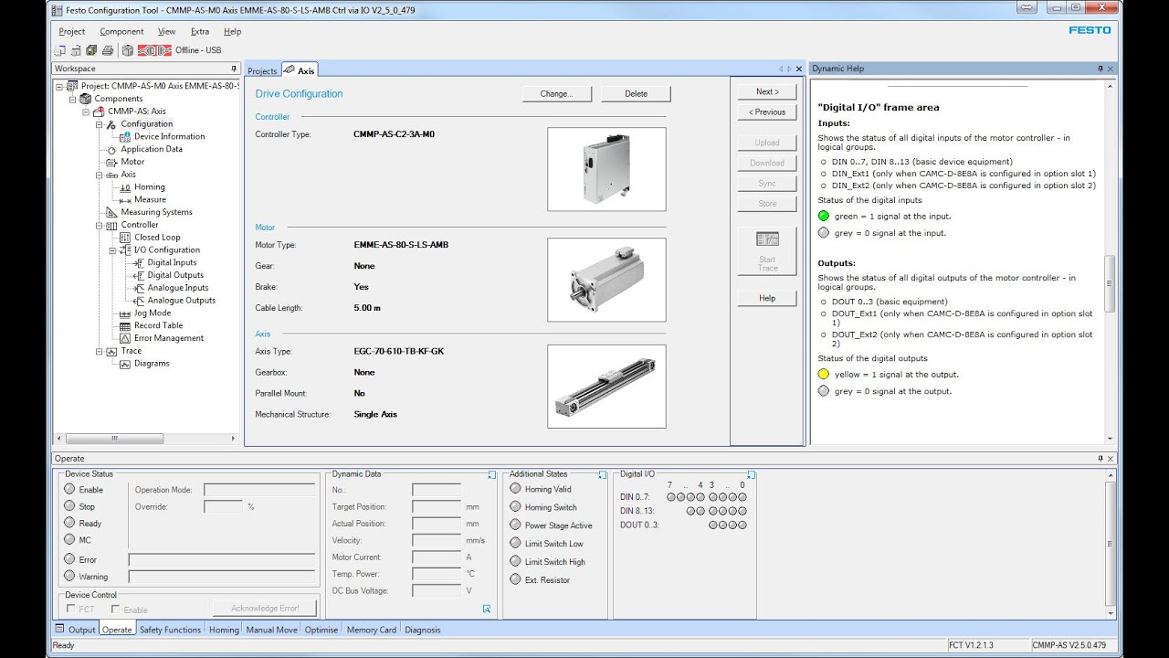Select the Record Table tree icon
Screen dimensions: 1169x658
[x=126, y=326]
